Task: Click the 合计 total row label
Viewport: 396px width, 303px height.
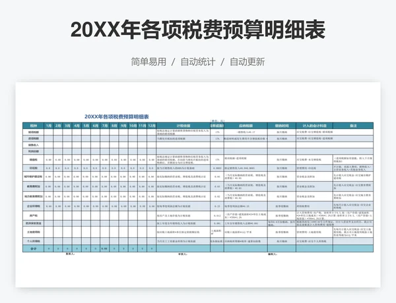Action: click(x=34, y=248)
